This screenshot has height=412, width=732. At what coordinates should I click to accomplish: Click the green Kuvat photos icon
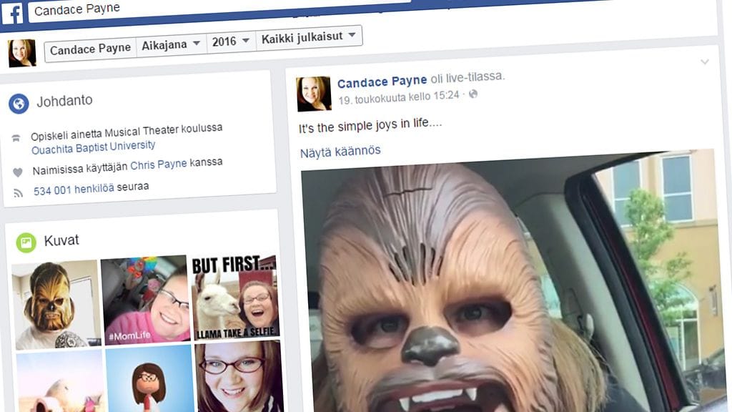[26, 243]
